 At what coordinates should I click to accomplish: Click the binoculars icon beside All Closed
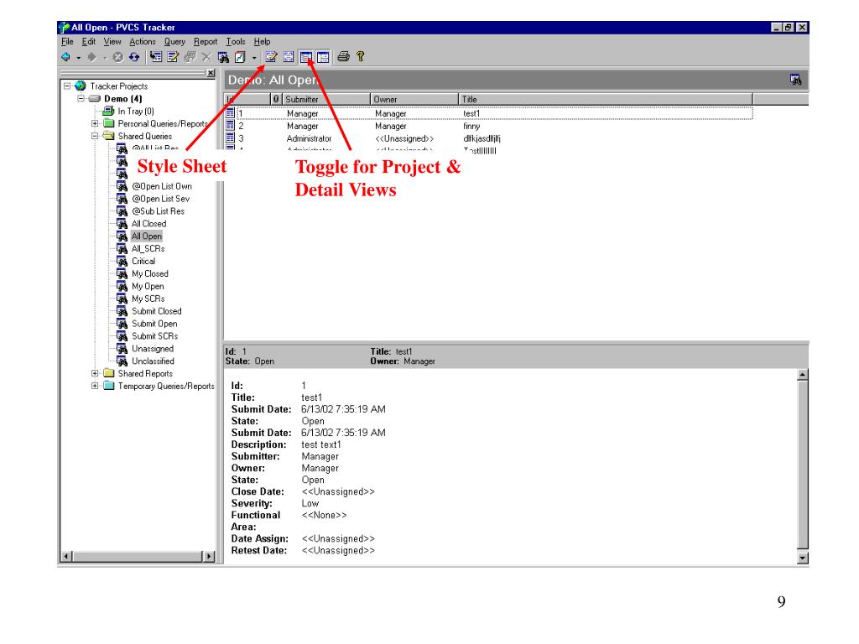coord(122,224)
